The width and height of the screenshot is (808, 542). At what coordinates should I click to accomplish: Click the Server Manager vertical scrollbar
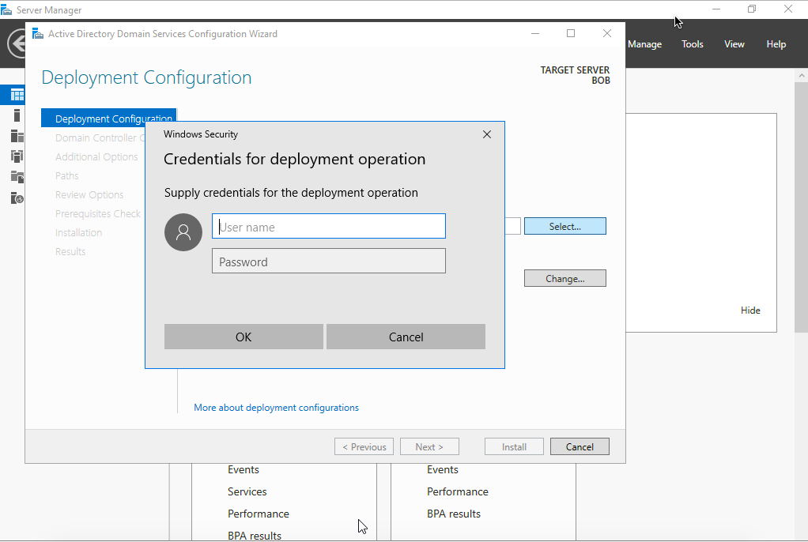[802, 206]
